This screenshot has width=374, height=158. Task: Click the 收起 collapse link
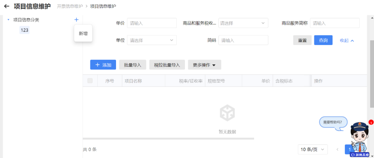click(x=347, y=40)
